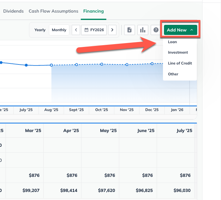221x200 pixels.
Task: Click the July '25 chart data point
Action: click(x=26, y=65)
